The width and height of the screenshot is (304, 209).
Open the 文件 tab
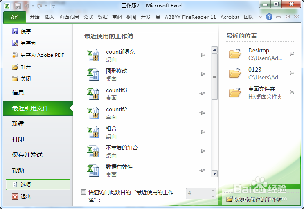tap(15, 17)
